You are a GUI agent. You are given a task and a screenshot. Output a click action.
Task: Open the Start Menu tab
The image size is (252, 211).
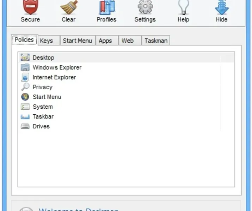[78, 40]
